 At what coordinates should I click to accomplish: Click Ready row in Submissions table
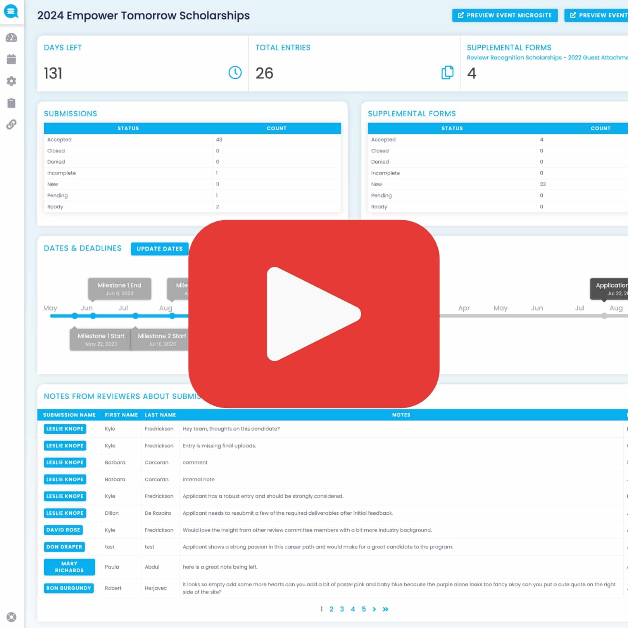pyautogui.click(x=192, y=207)
